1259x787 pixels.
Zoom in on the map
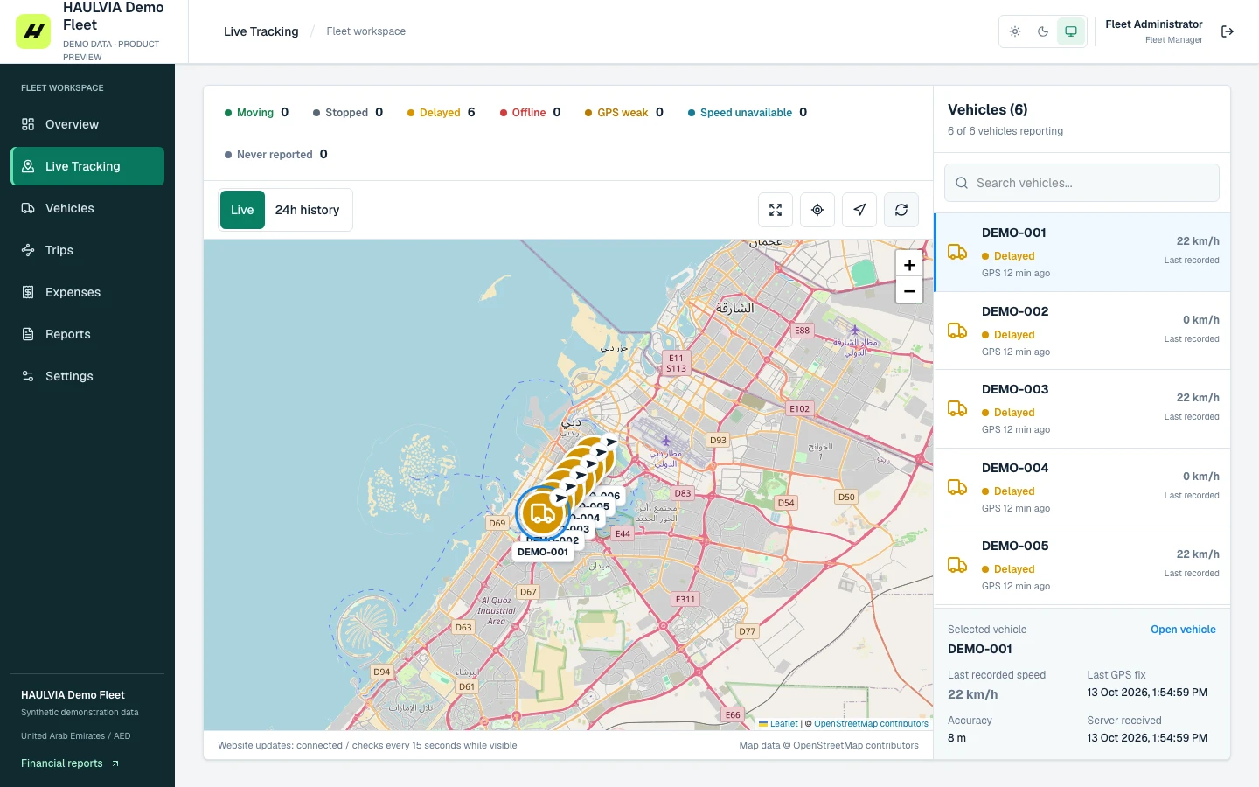click(x=909, y=264)
